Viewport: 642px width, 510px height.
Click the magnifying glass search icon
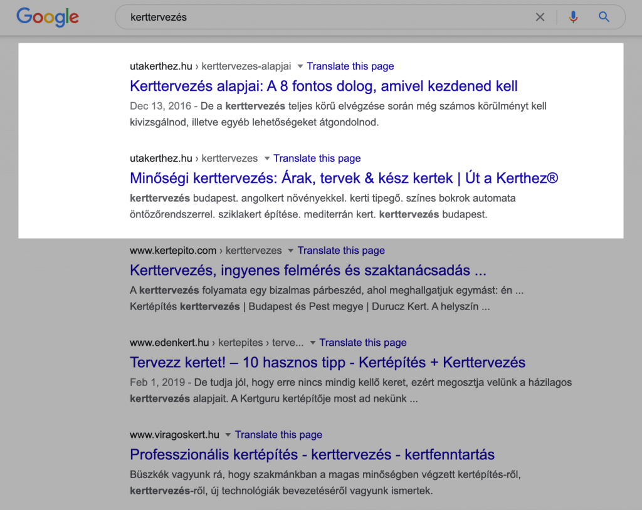(x=603, y=17)
